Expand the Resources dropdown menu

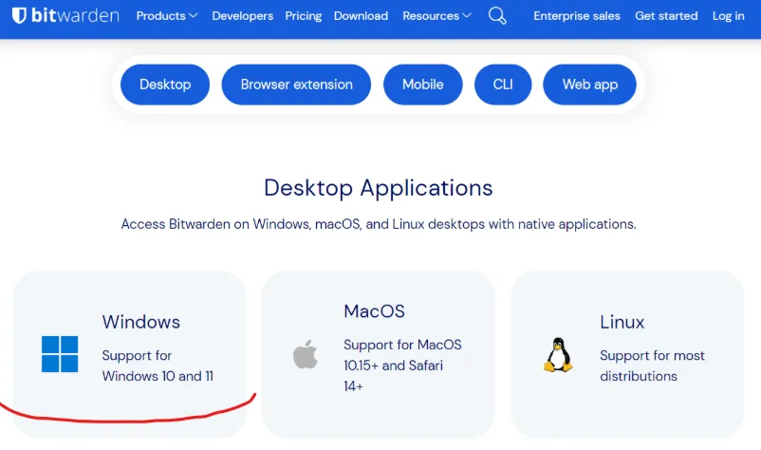pos(436,16)
